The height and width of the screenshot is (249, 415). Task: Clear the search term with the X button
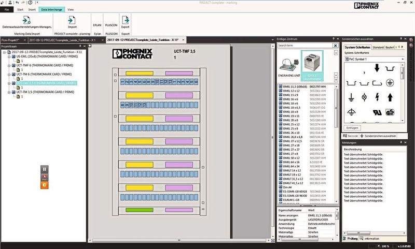335,46
